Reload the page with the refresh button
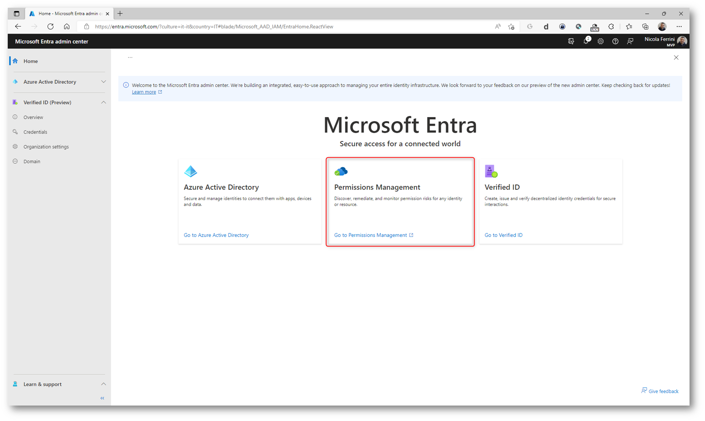The image size is (705, 421). 50,26
